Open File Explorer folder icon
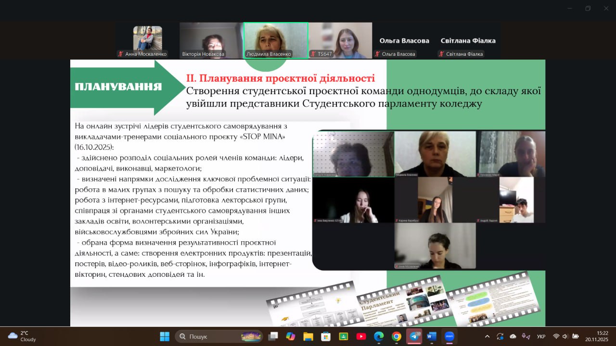Image resolution: width=616 pixels, height=346 pixels. (x=308, y=336)
